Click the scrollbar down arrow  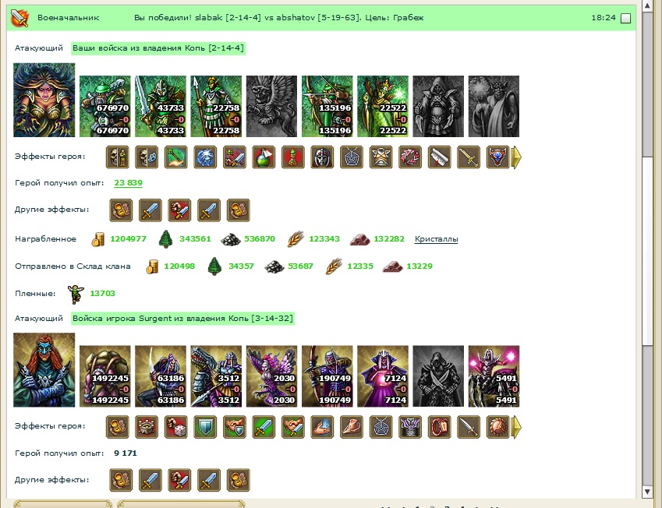click(x=648, y=492)
